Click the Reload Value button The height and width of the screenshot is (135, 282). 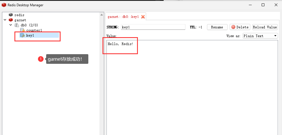(x=265, y=27)
